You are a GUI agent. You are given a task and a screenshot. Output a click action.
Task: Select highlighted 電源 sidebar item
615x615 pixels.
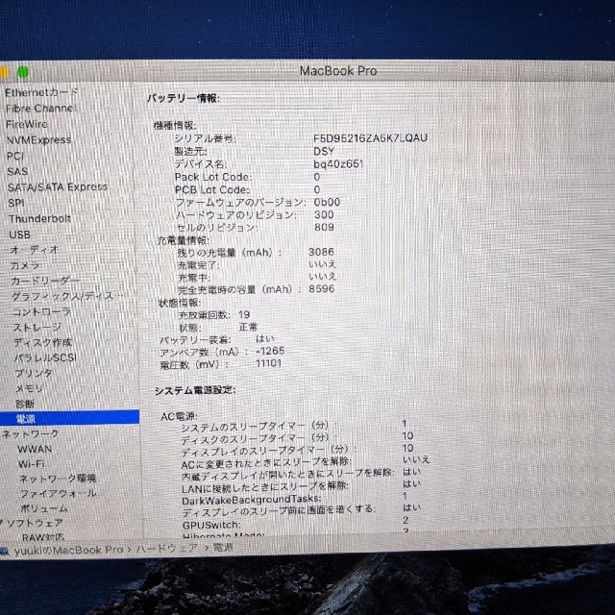69,419
